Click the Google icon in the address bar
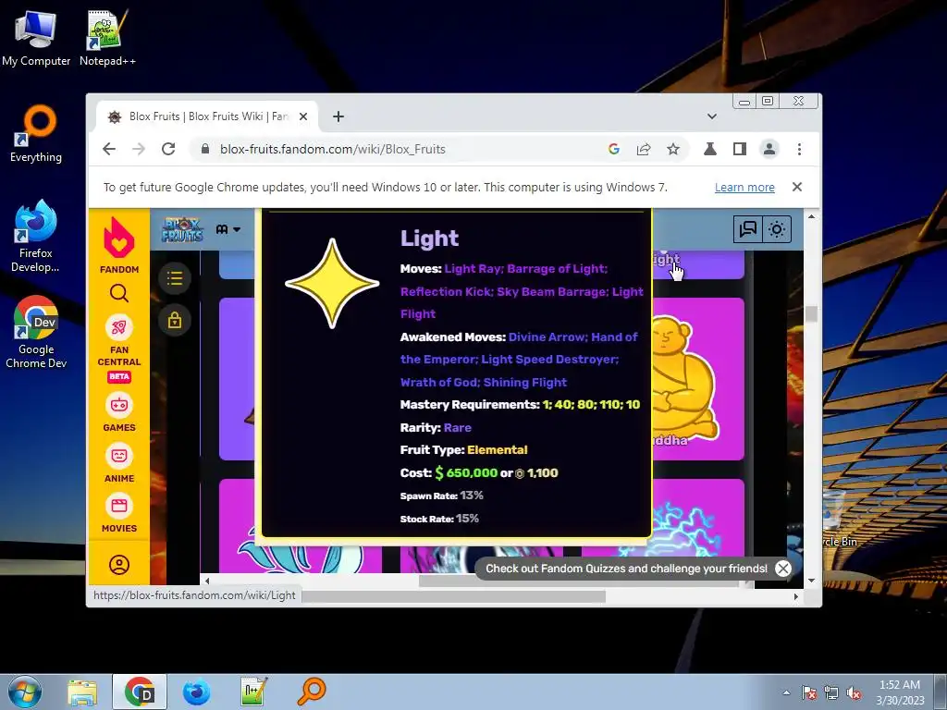 [614, 149]
